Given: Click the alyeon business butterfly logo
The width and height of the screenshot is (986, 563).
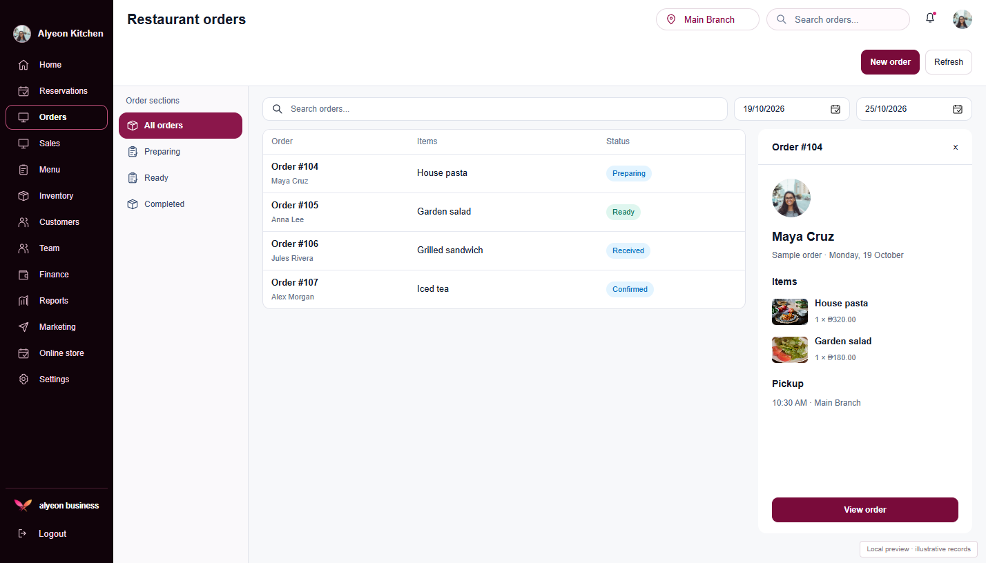Looking at the screenshot, I should point(23,506).
